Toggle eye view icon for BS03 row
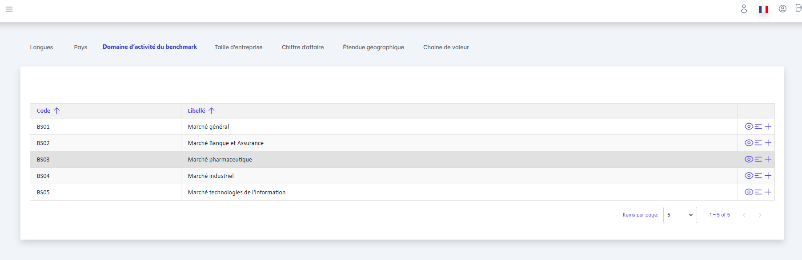This screenshot has height=260, width=802. [749, 159]
